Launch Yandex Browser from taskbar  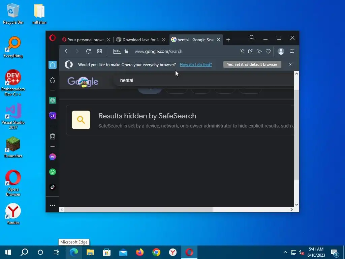[x=173, y=252]
